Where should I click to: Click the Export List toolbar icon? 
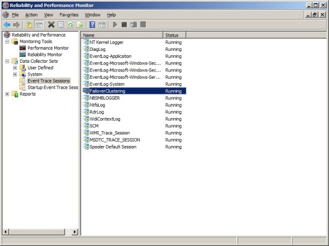pyautogui.click(x=80, y=25)
